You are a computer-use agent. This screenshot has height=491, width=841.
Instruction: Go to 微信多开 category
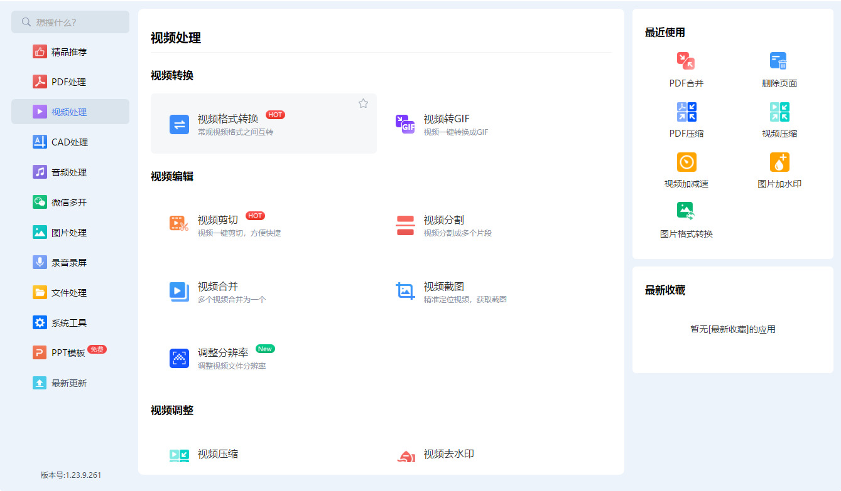click(70, 203)
